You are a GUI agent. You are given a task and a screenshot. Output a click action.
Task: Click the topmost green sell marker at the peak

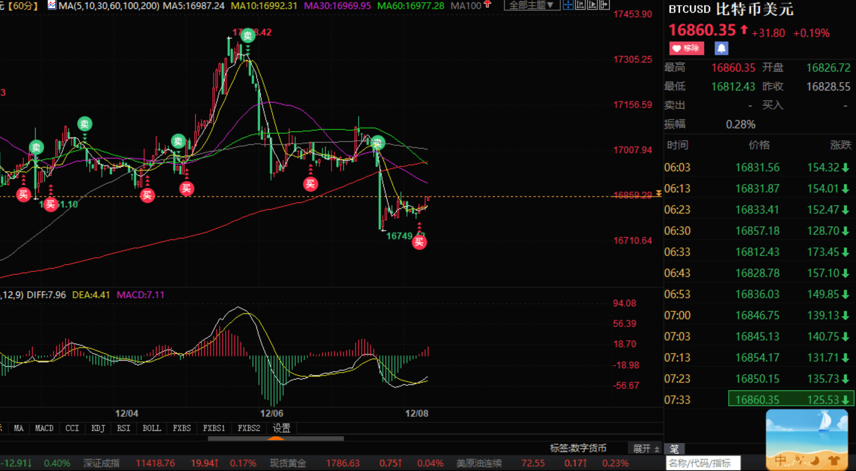tap(247, 36)
